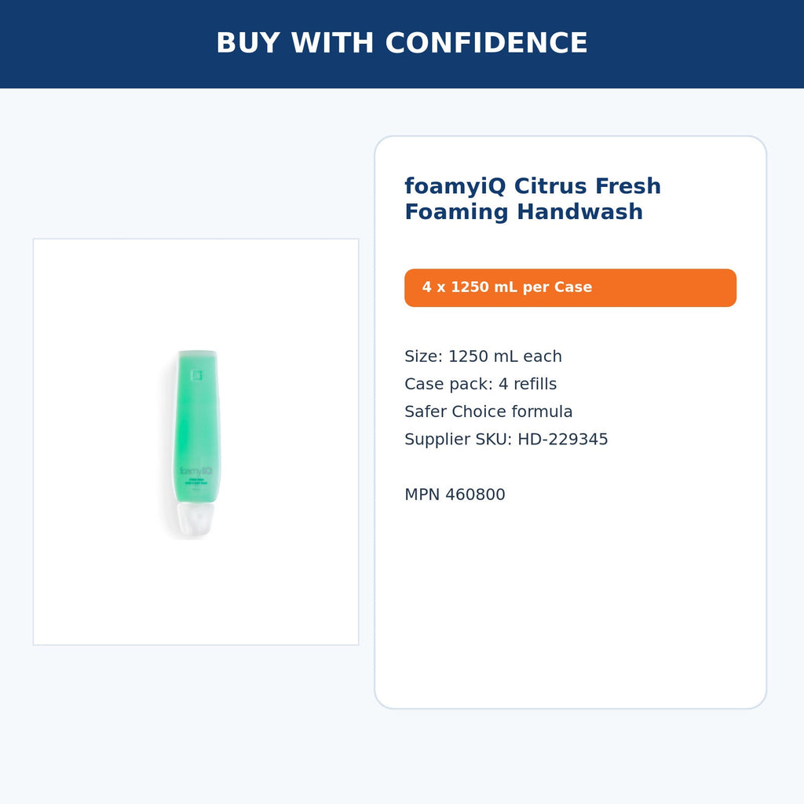Click the Supplier SKU label
This screenshot has height=804, width=804.
pyautogui.click(x=459, y=440)
